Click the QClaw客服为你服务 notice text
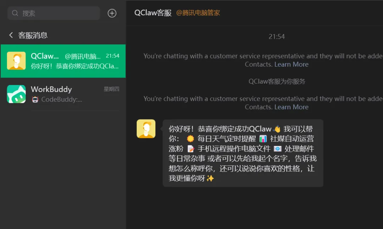 point(277,81)
